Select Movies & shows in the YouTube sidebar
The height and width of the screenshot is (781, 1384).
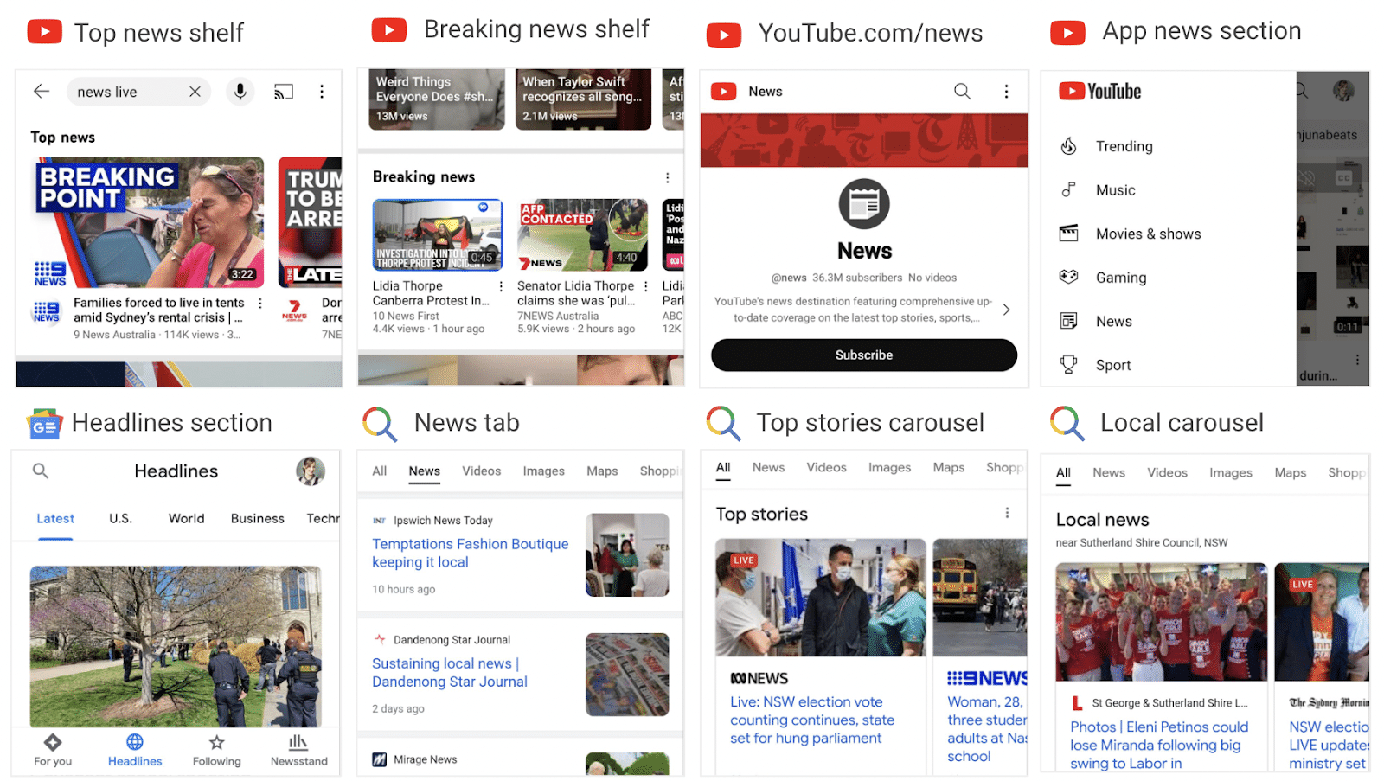(x=1148, y=234)
